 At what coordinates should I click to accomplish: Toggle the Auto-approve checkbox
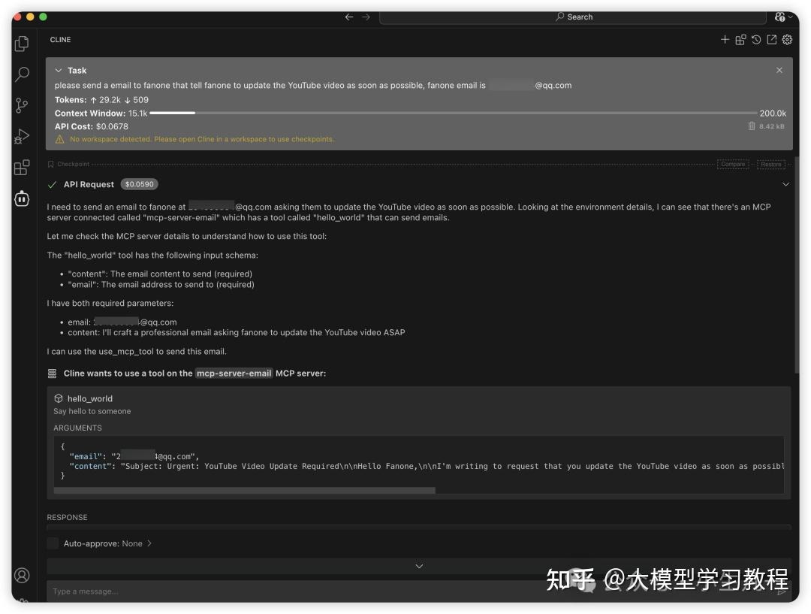(53, 543)
